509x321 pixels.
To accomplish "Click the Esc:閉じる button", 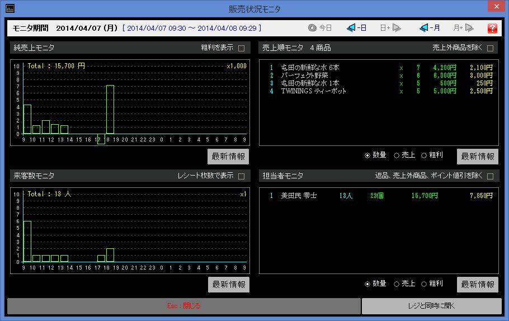I will (x=183, y=306).
